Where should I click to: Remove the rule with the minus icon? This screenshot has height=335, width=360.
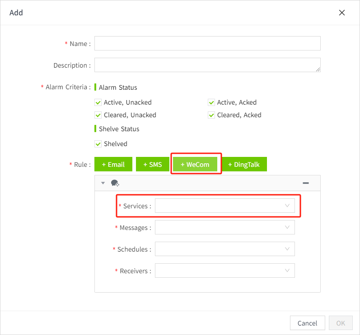[306, 183]
